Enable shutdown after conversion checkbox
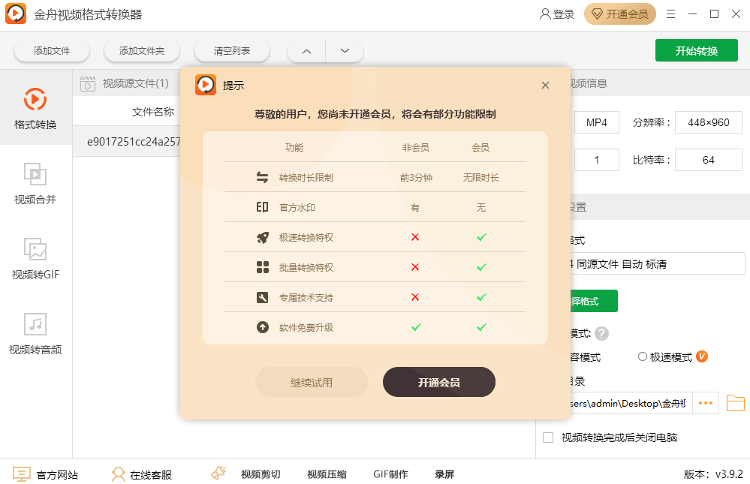Screen dimensions: 750x484 pos(548,437)
